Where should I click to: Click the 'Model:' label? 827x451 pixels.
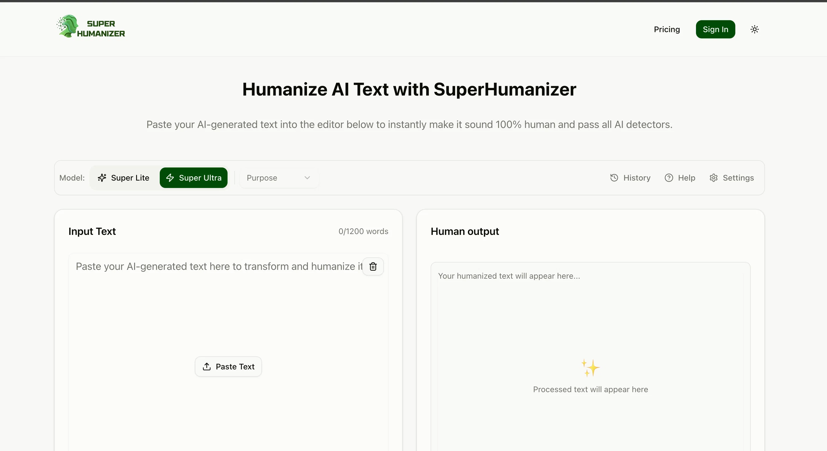72,178
